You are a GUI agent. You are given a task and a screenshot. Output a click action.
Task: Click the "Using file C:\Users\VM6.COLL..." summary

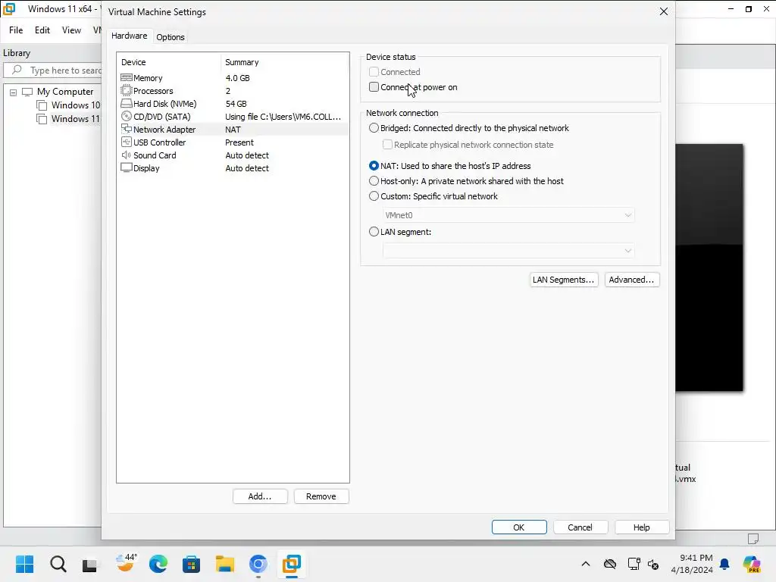pyautogui.click(x=283, y=116)
